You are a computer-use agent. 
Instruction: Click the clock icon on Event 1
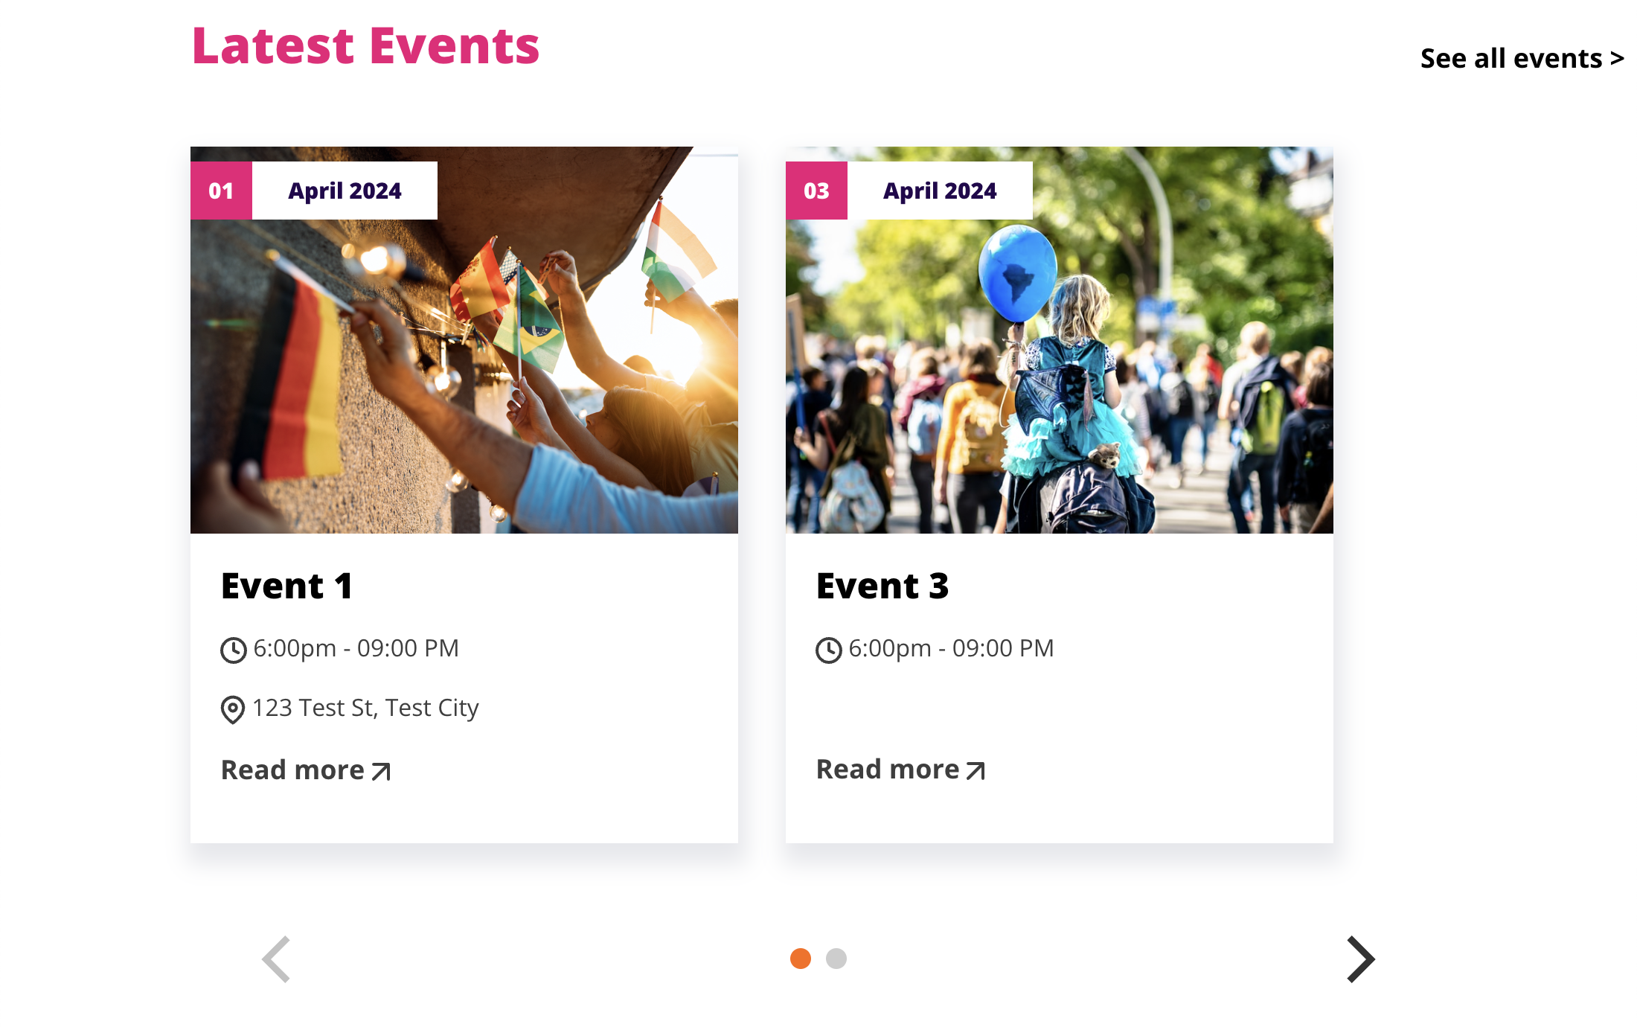233,650
